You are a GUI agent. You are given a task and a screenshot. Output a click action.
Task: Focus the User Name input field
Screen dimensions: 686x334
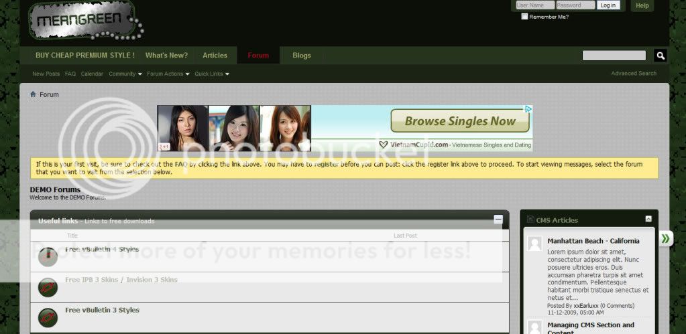tap(534, 5)
